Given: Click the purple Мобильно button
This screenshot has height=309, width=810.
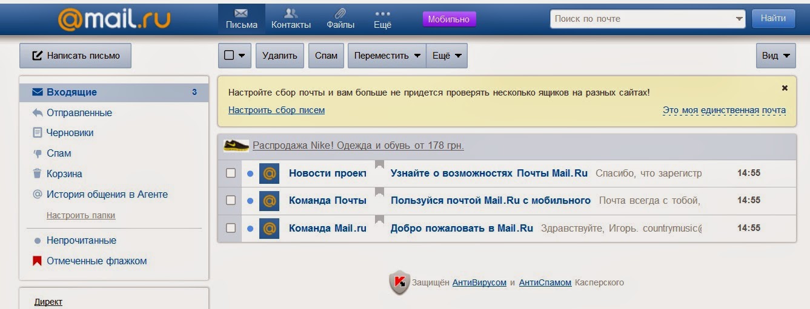Looking at the screenshot, I should coord(449,19).
